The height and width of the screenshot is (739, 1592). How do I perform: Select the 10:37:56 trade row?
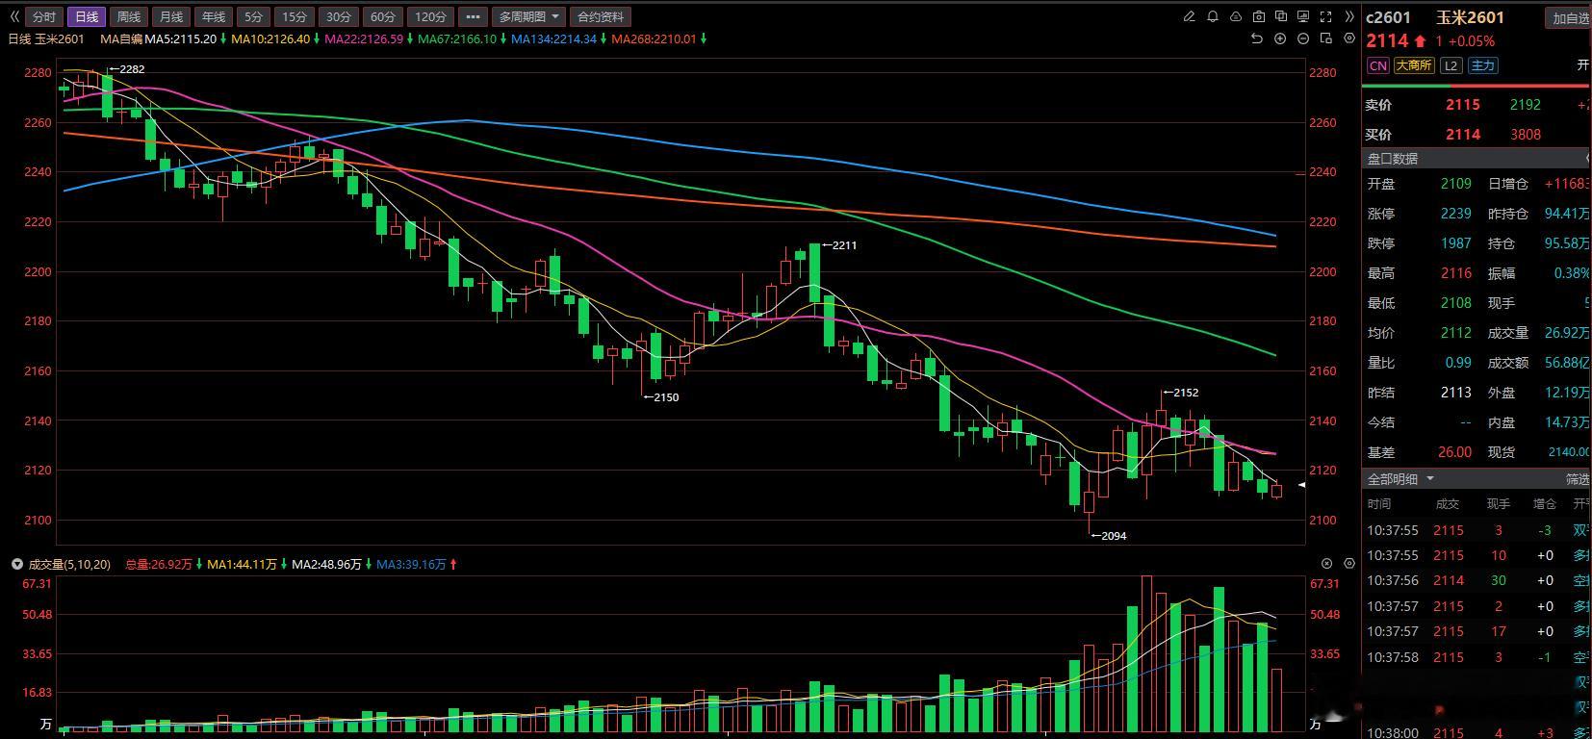pos(1477,580)
